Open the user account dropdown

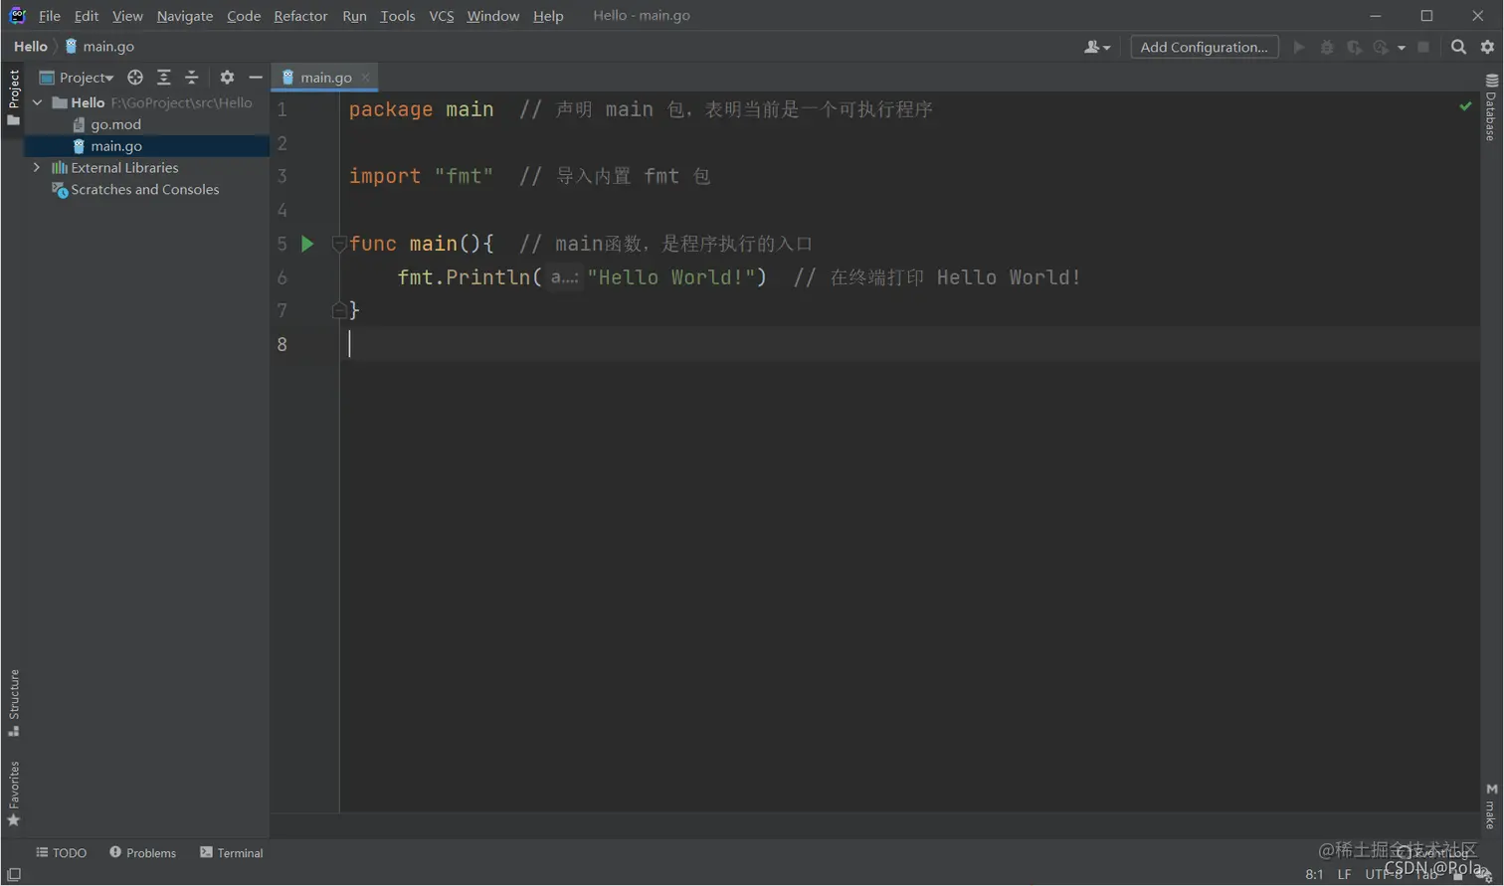click(x=1097, y=47)
